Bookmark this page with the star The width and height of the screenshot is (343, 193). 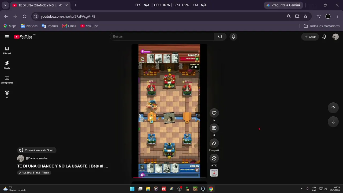click(x=305, y=16)
